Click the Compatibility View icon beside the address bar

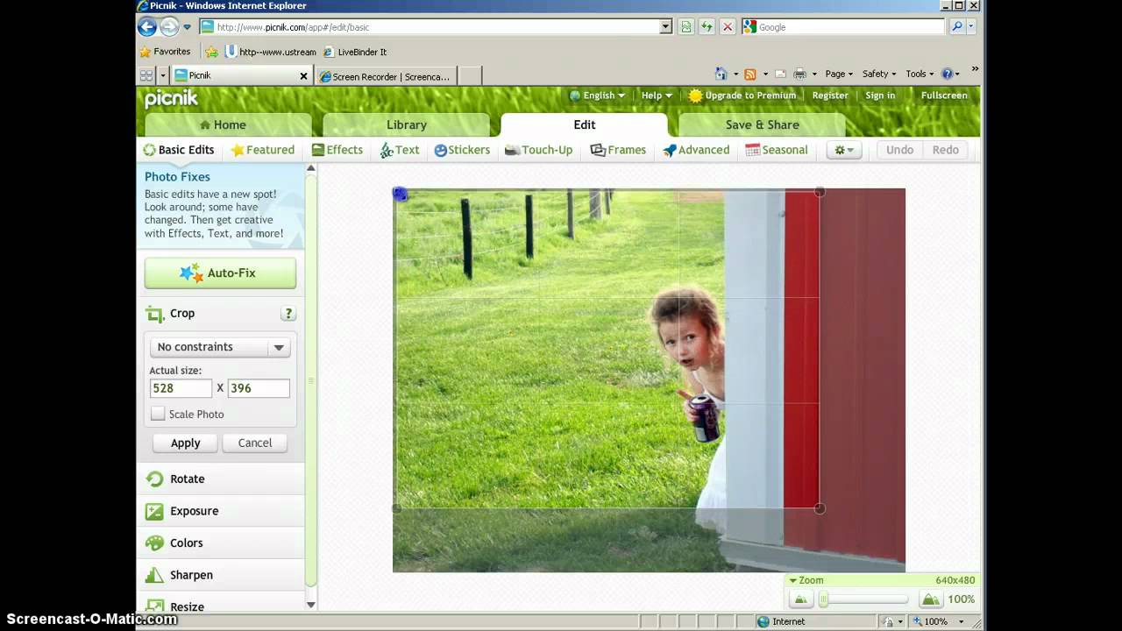point(685,27)
